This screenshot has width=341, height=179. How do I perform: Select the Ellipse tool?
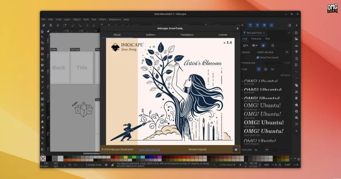pyautogui.click(x=43, y=54)
